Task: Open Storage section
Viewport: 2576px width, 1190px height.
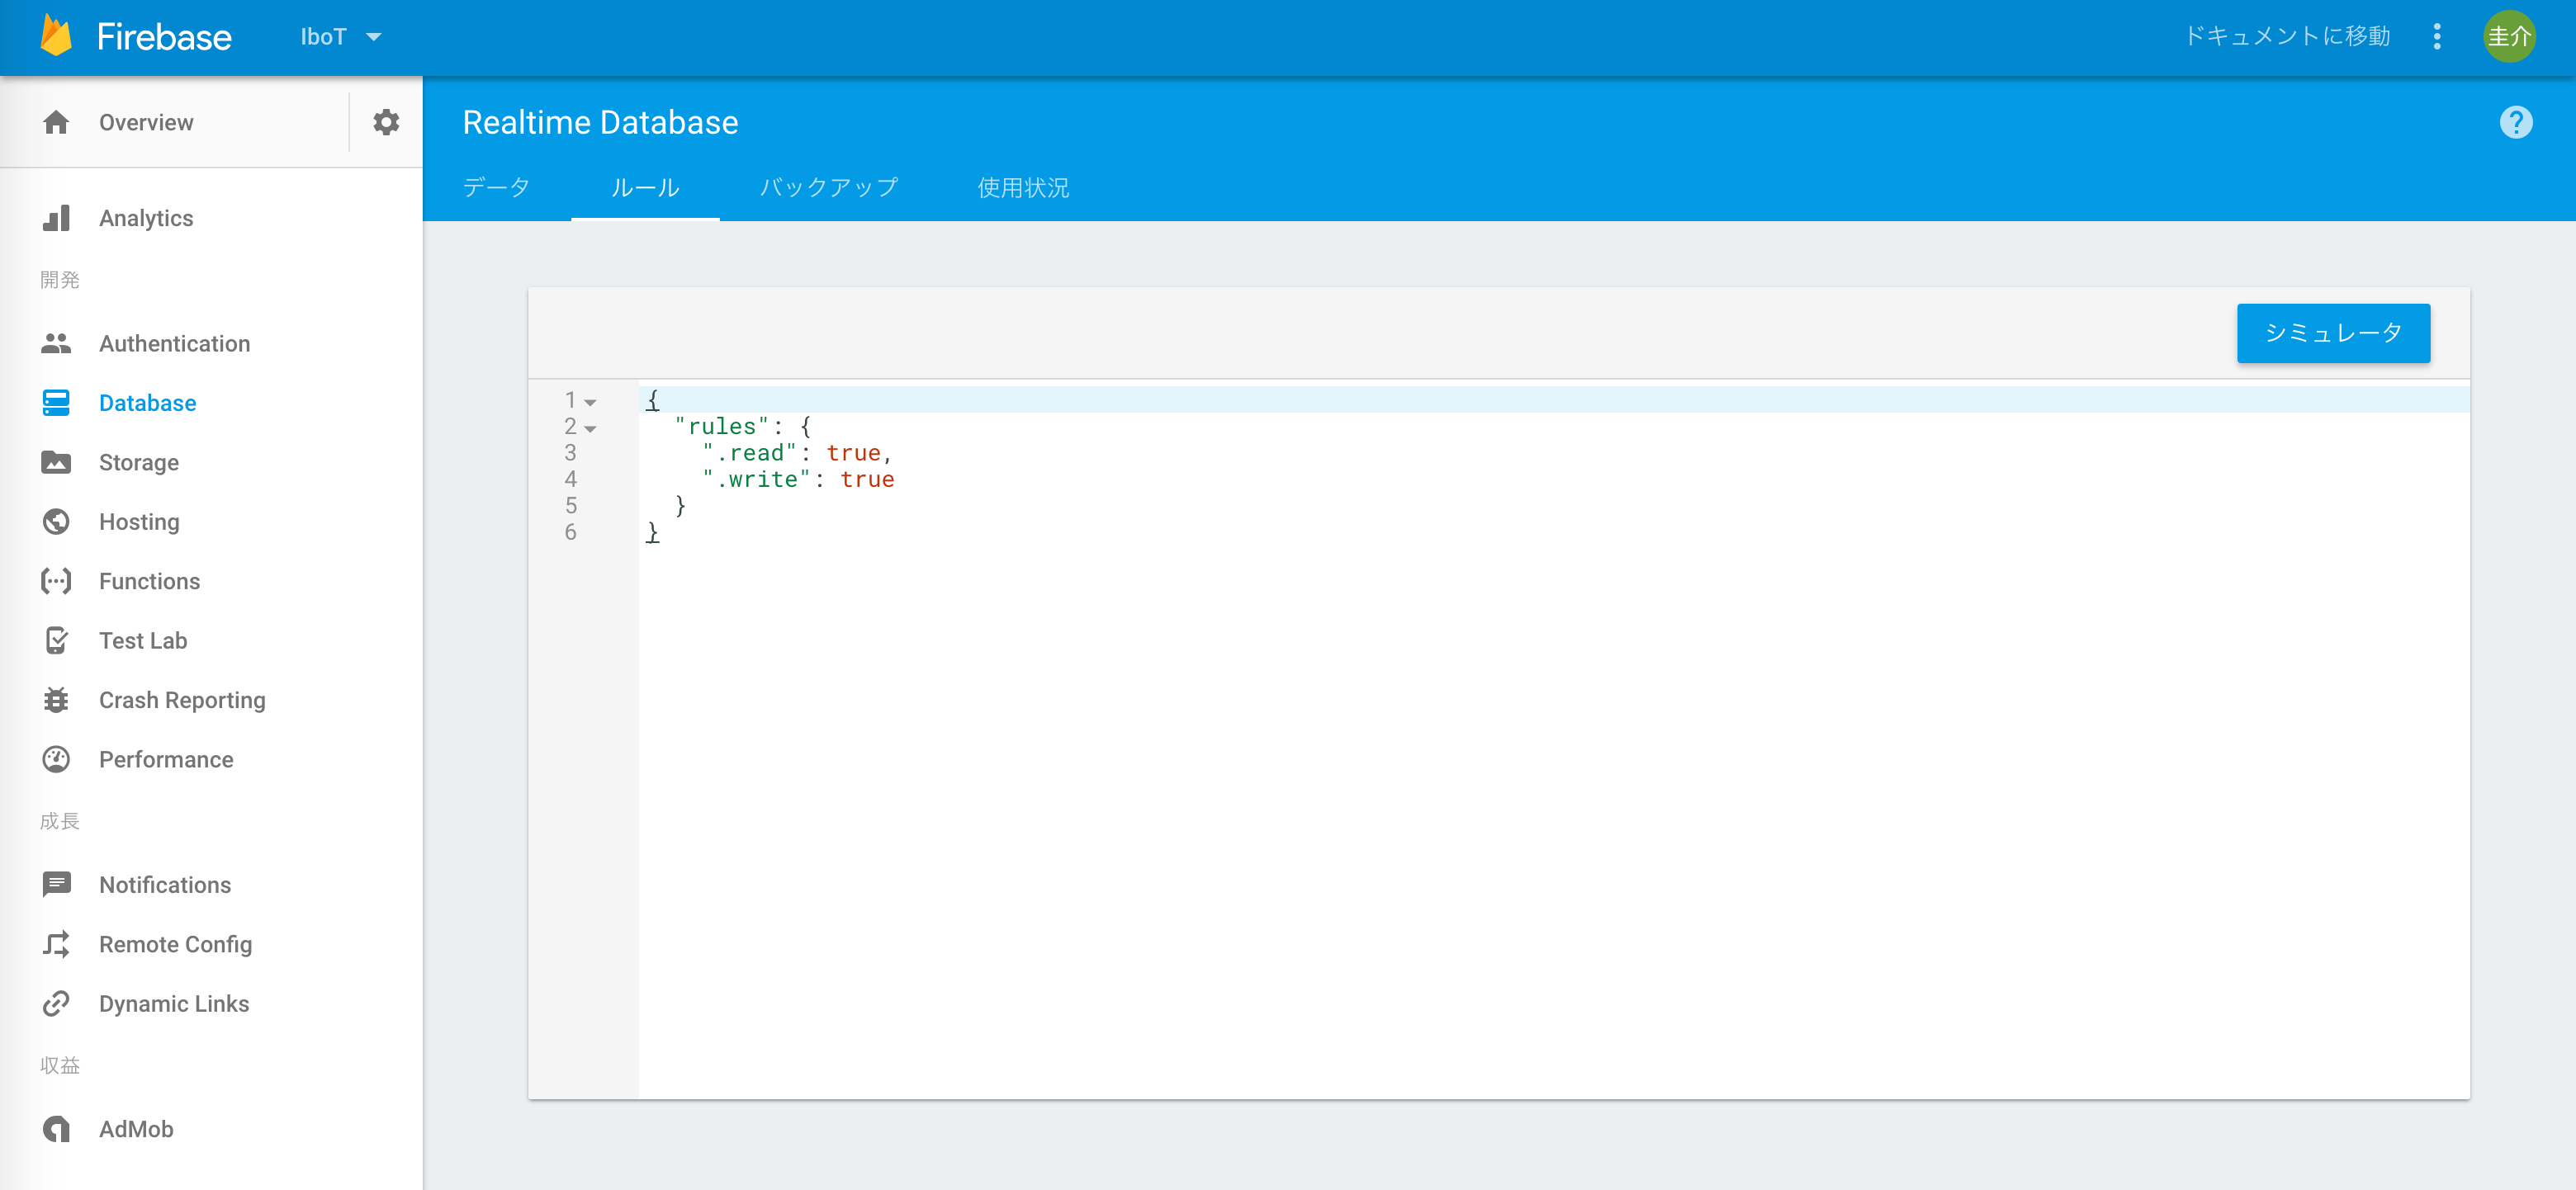Action: [x=138, y=463]
